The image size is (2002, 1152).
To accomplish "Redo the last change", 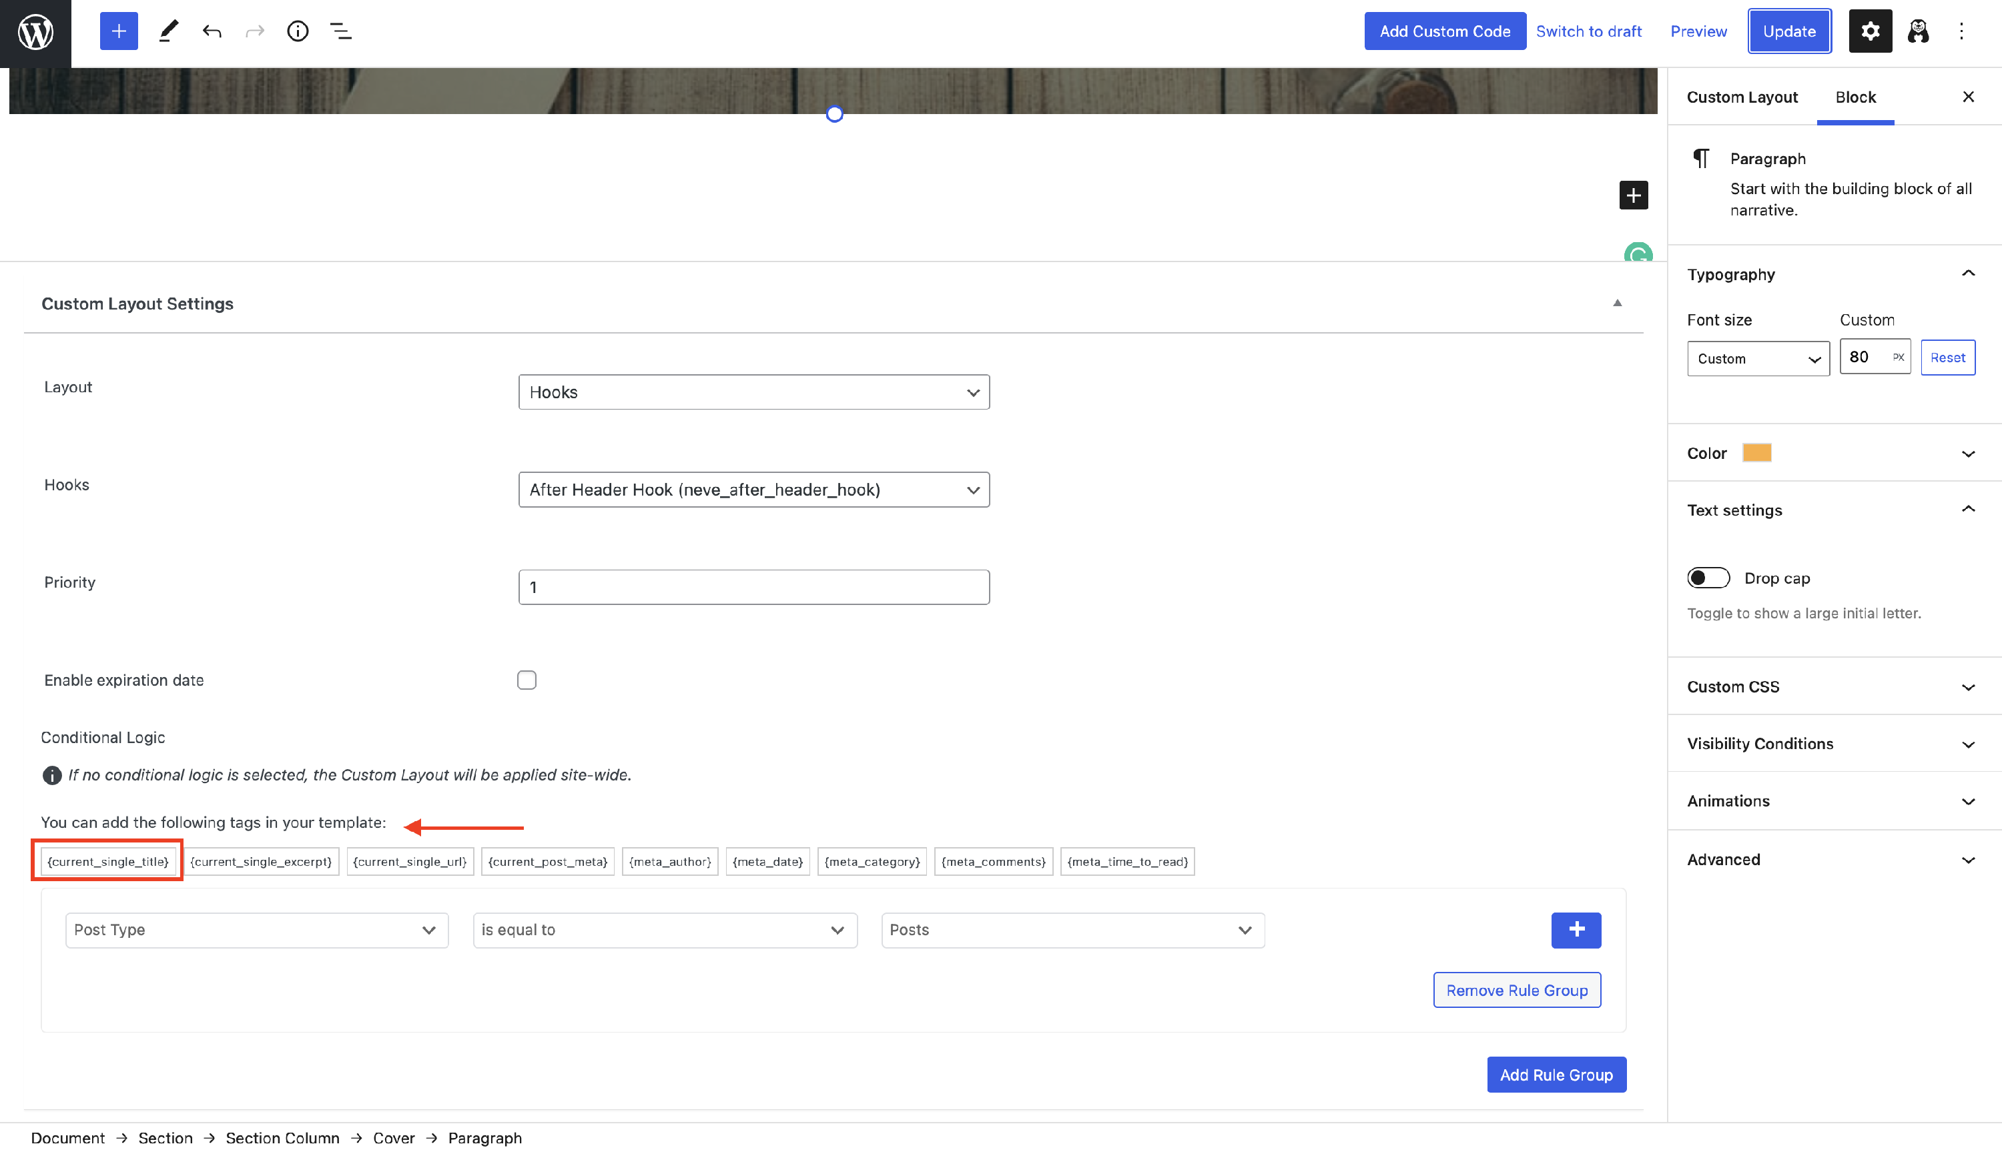I will tap(254, 31).
